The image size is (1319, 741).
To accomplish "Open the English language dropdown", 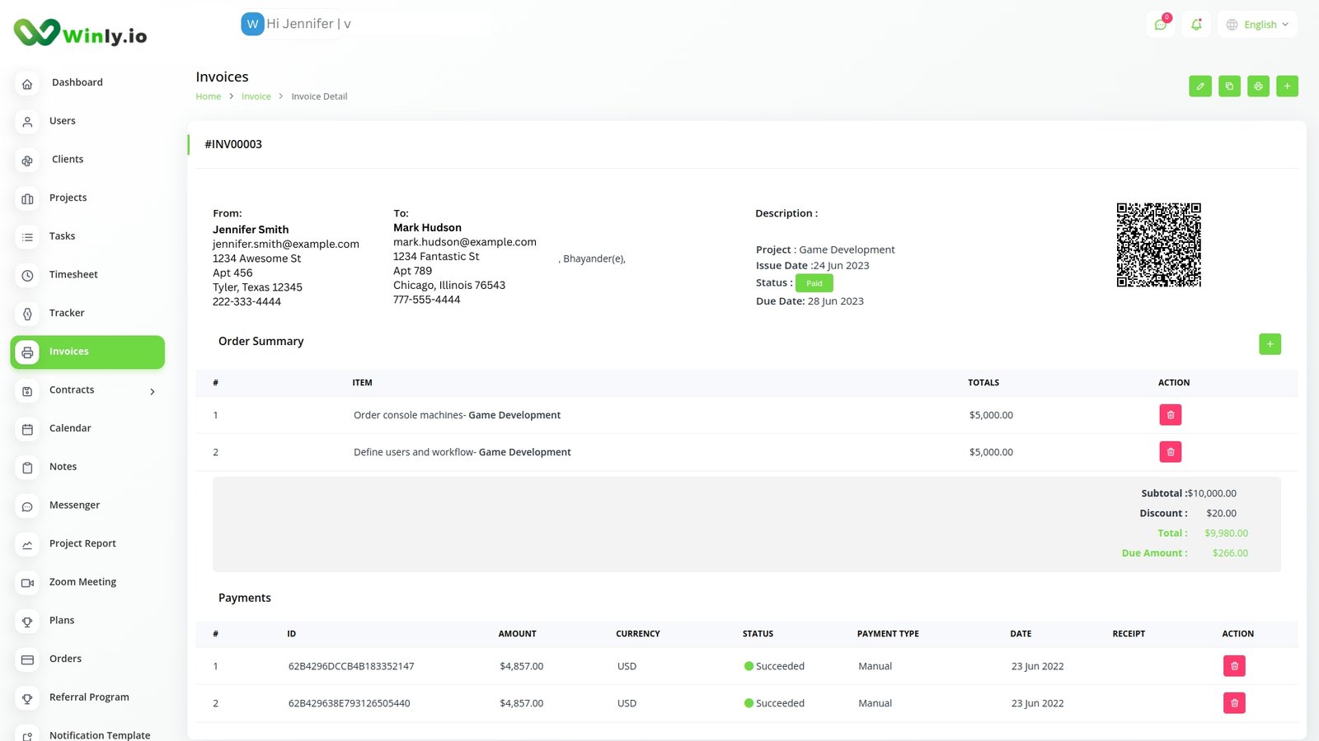I will click(x=1257, y=25).
